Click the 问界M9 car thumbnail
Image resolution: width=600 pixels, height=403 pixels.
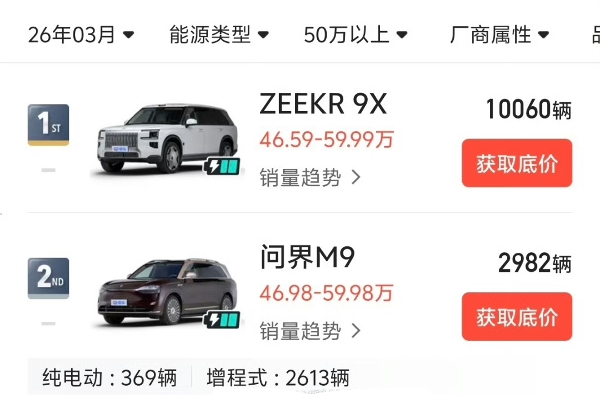[167, 292]
